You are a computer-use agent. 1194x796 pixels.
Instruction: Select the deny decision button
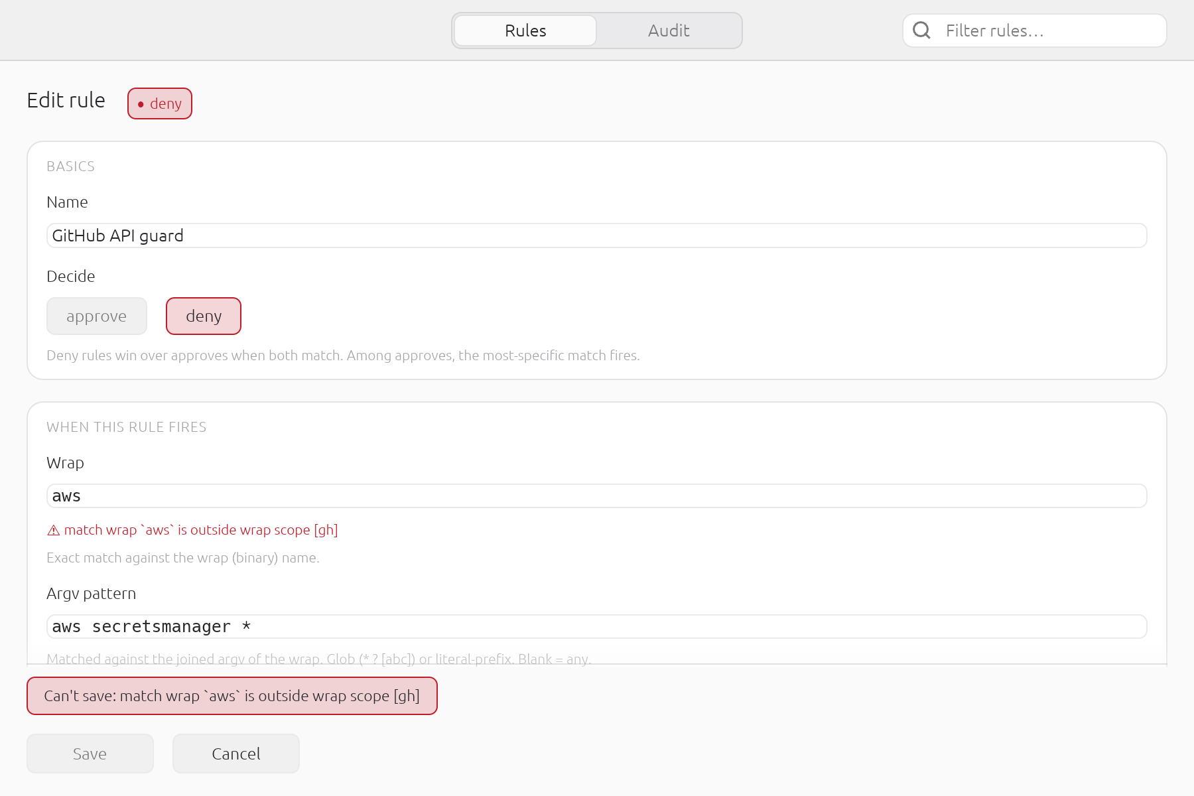click(x=204, y=316)
